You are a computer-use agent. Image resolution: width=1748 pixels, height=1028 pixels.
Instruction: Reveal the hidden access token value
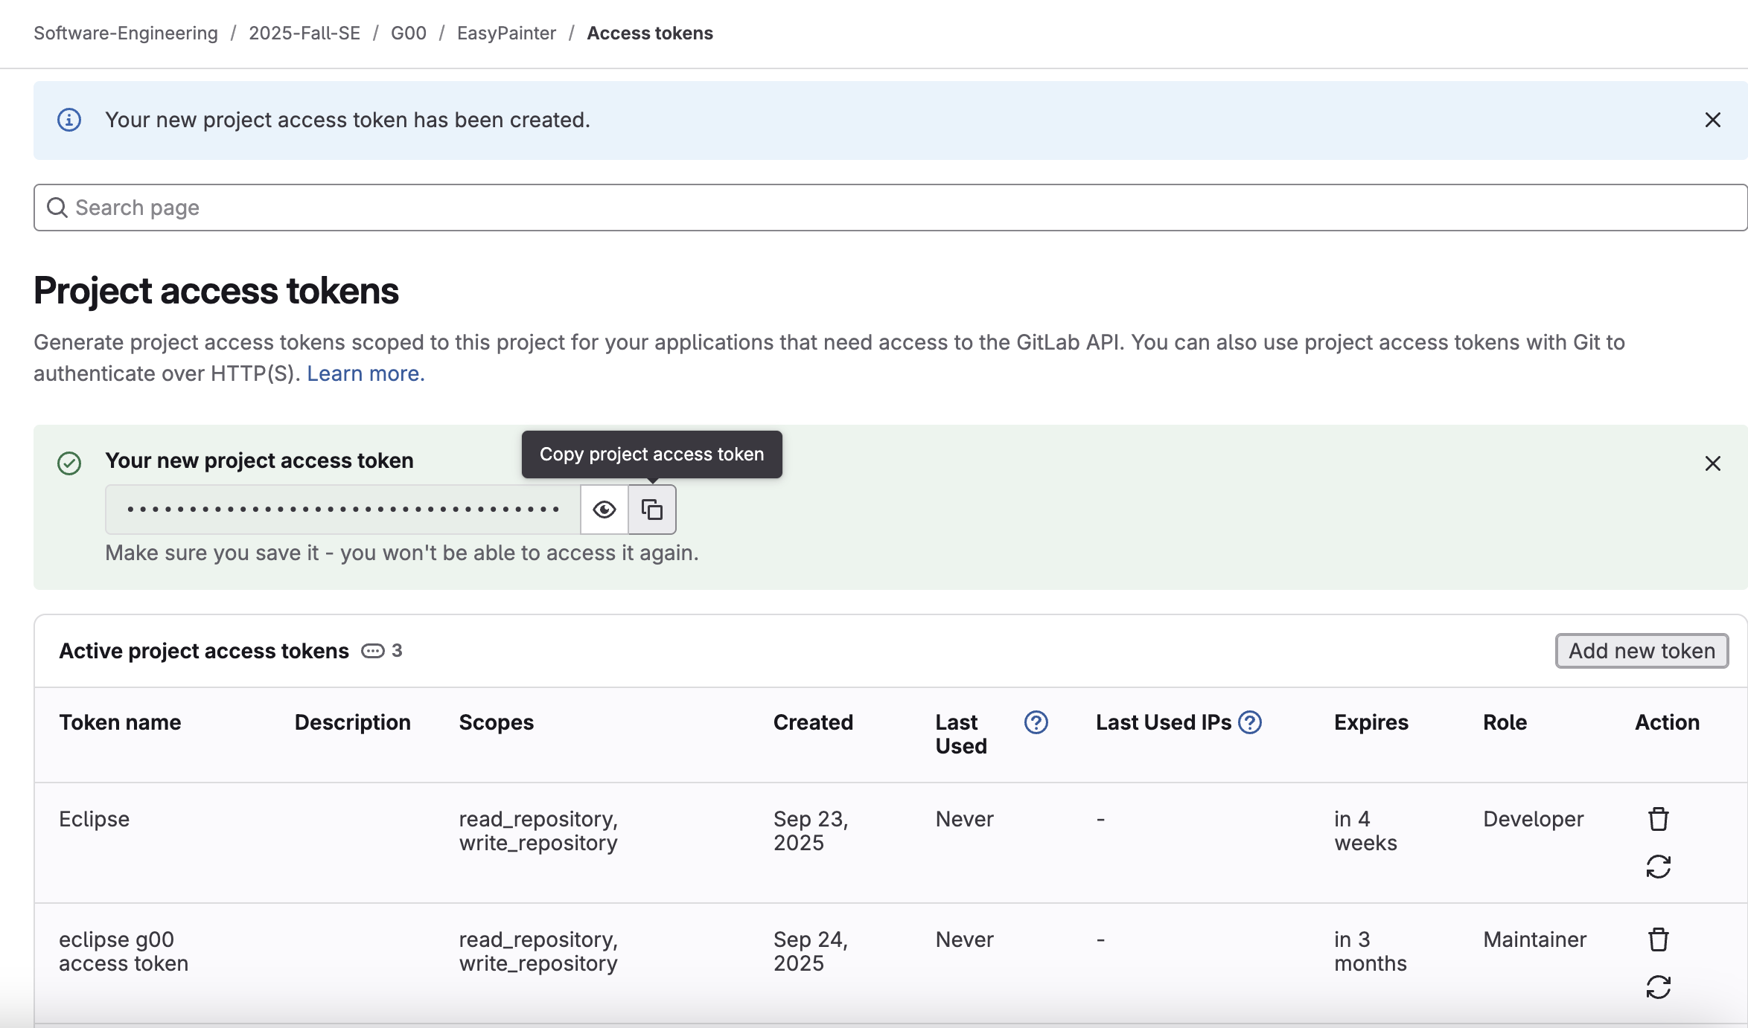[x=604, y=510]
